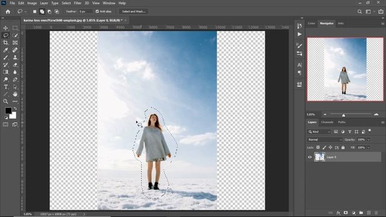The width and height of the screenshot is (386, 217).
Task: Open the Layers panel flyout menu
Action: click(383, 122)
